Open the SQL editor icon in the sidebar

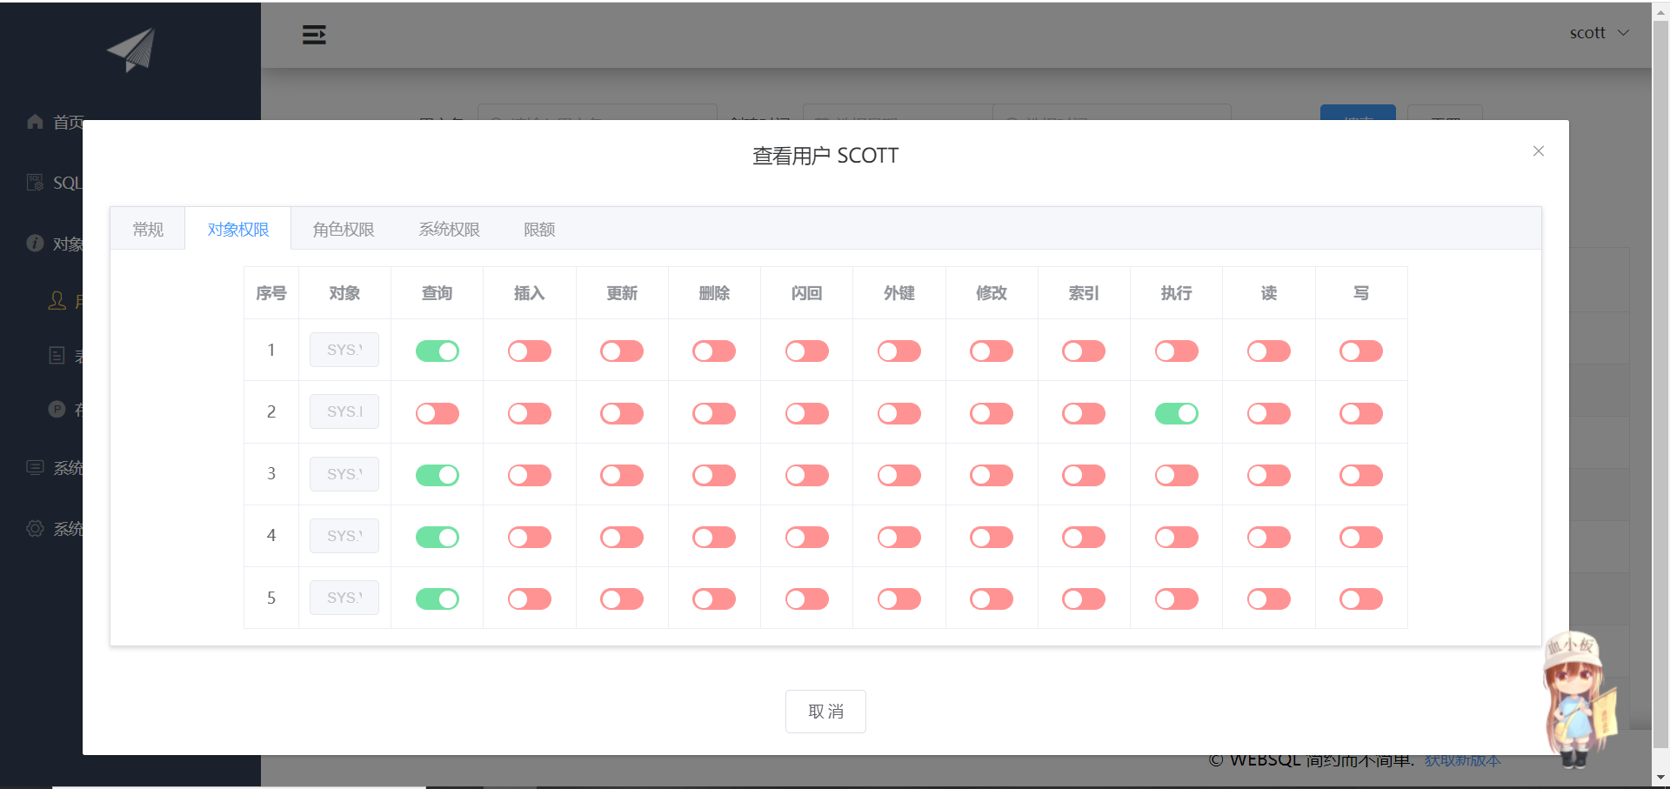pyautogui.click(x=35, y=183)
